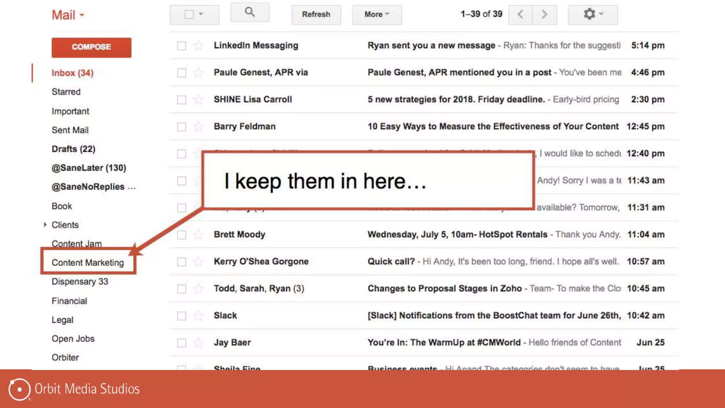The image size is (725, 408).
Task: Select the Brett Moody email checkbox
Action: tap(182, 235)
